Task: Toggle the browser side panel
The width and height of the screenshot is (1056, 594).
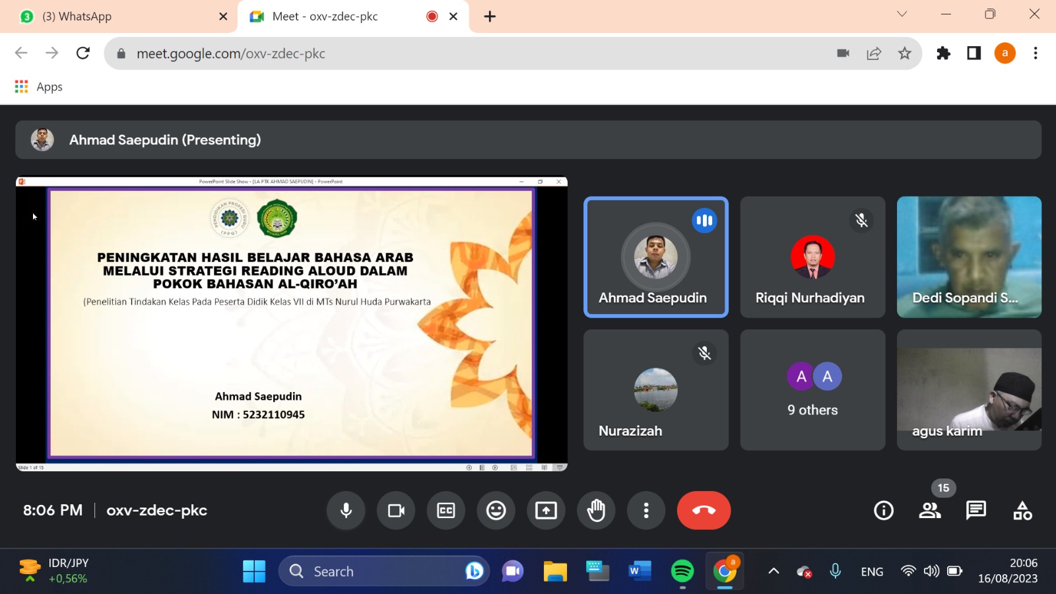Action: click(974, 53)
